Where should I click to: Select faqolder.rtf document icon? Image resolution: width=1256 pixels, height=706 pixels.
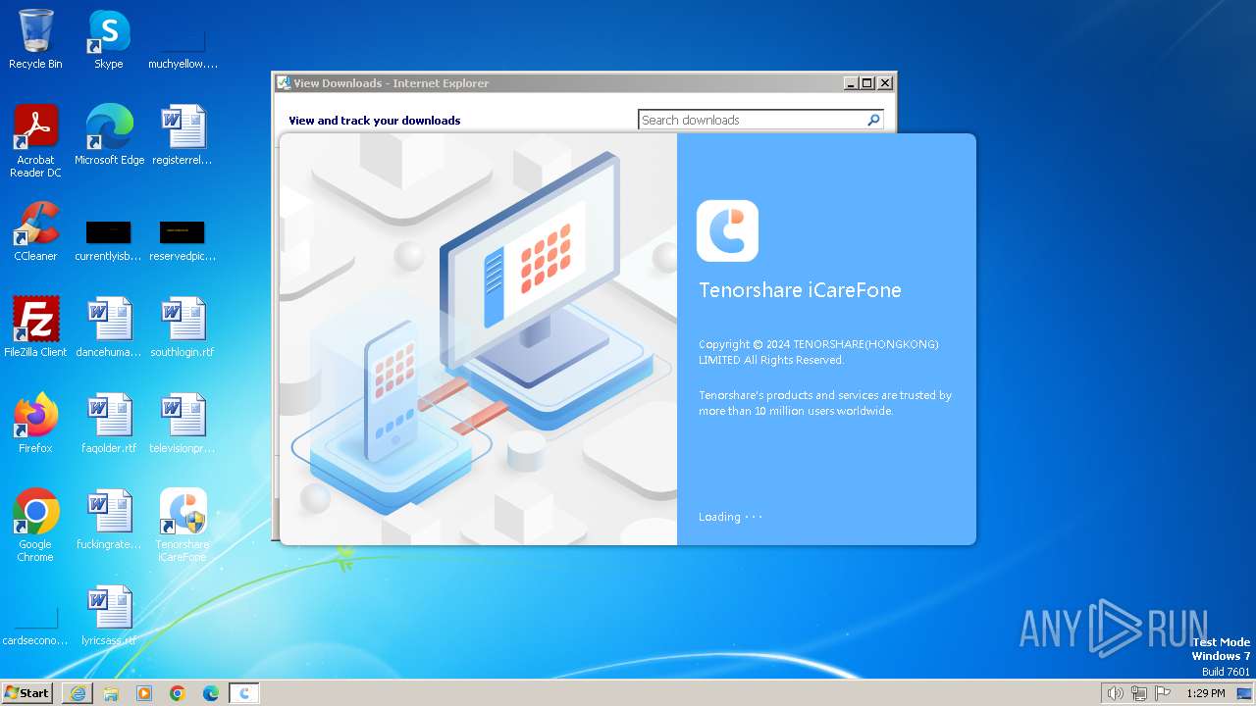[109, 424]
